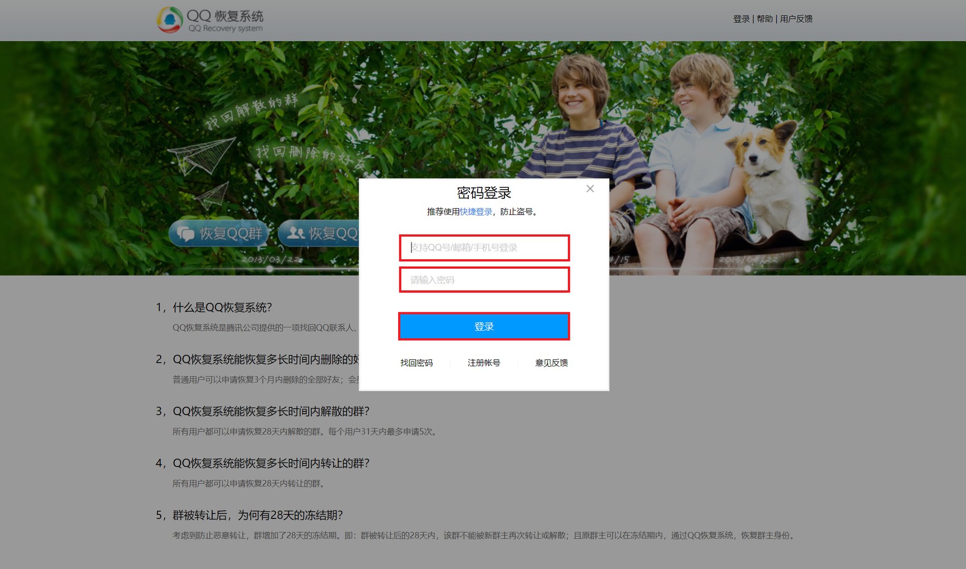Open the 登录 link in top navigation
Viewport: 966px width, 569px height.
point(741,19)
